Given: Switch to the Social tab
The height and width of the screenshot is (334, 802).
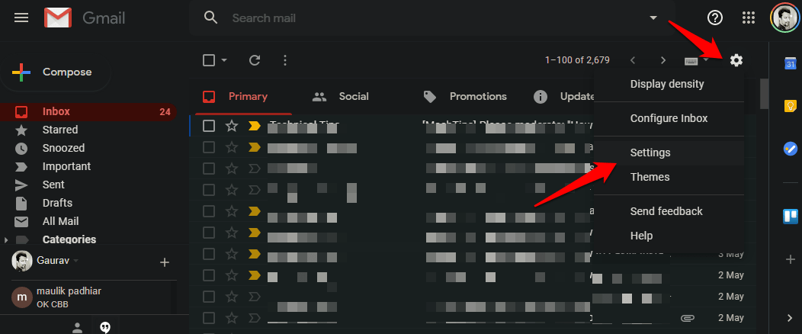Looking at the screenshot, I should (x=341, y=97).
